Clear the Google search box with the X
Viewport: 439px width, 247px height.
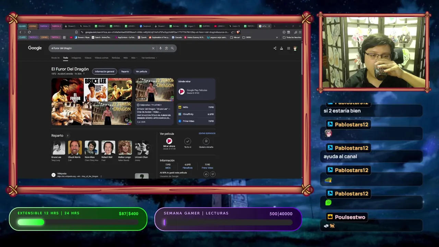click(153, 48)
